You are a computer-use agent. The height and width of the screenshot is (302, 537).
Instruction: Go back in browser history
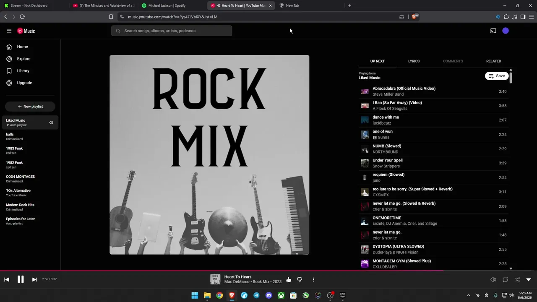[5, 17]
